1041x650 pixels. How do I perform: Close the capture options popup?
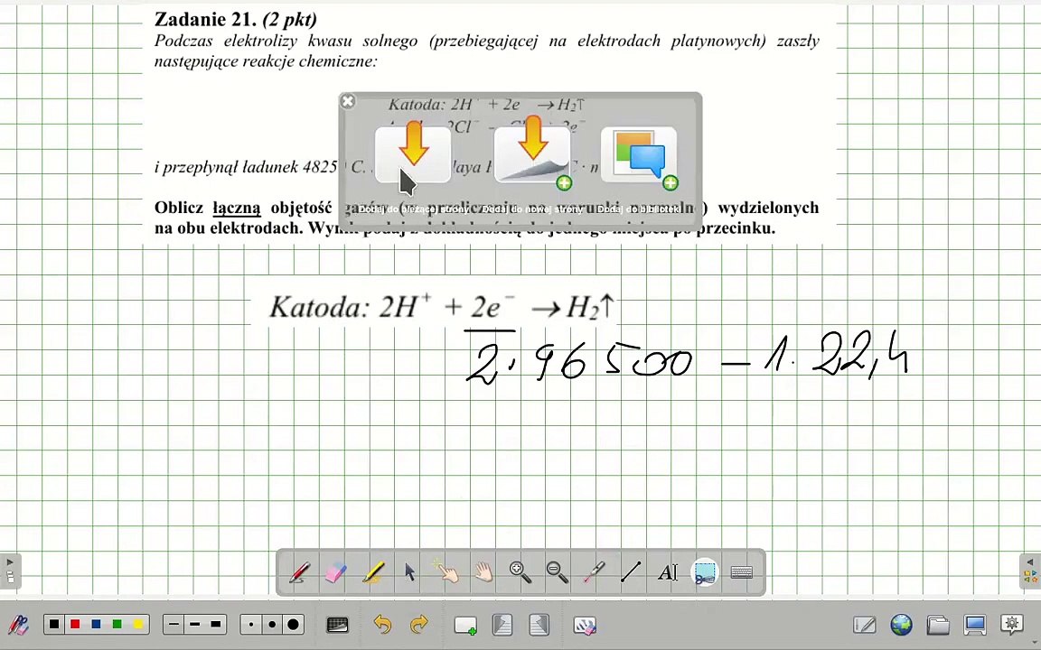pos(347,101)
